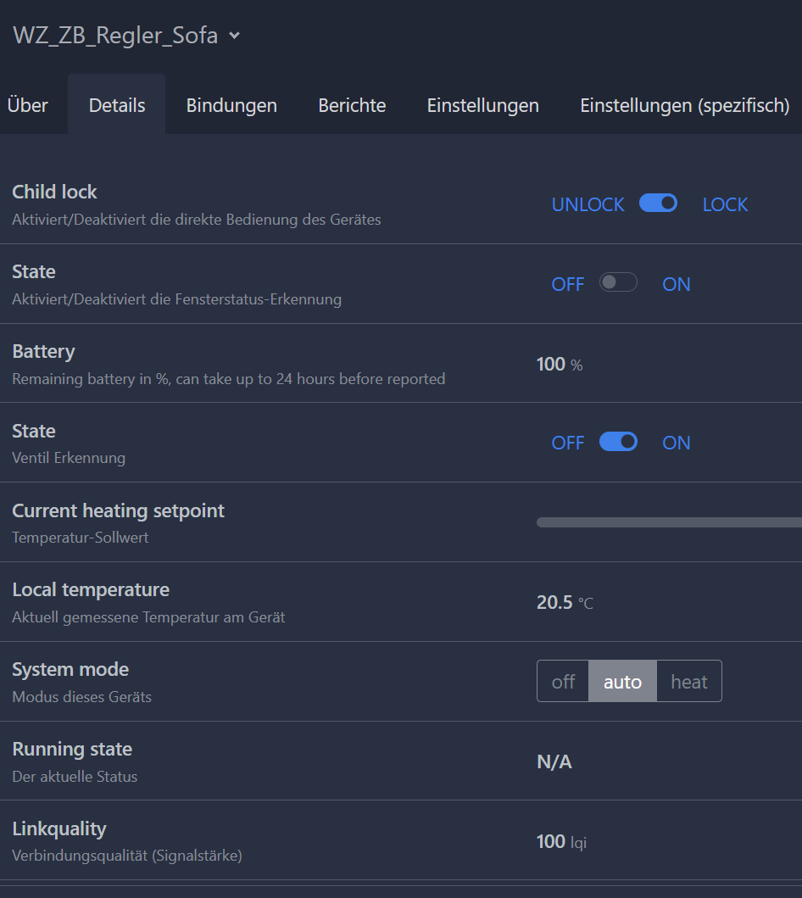Open the Einstellungen (spezifisch) tab
Screen dimensions: 802x898
(x=684, y=106)
